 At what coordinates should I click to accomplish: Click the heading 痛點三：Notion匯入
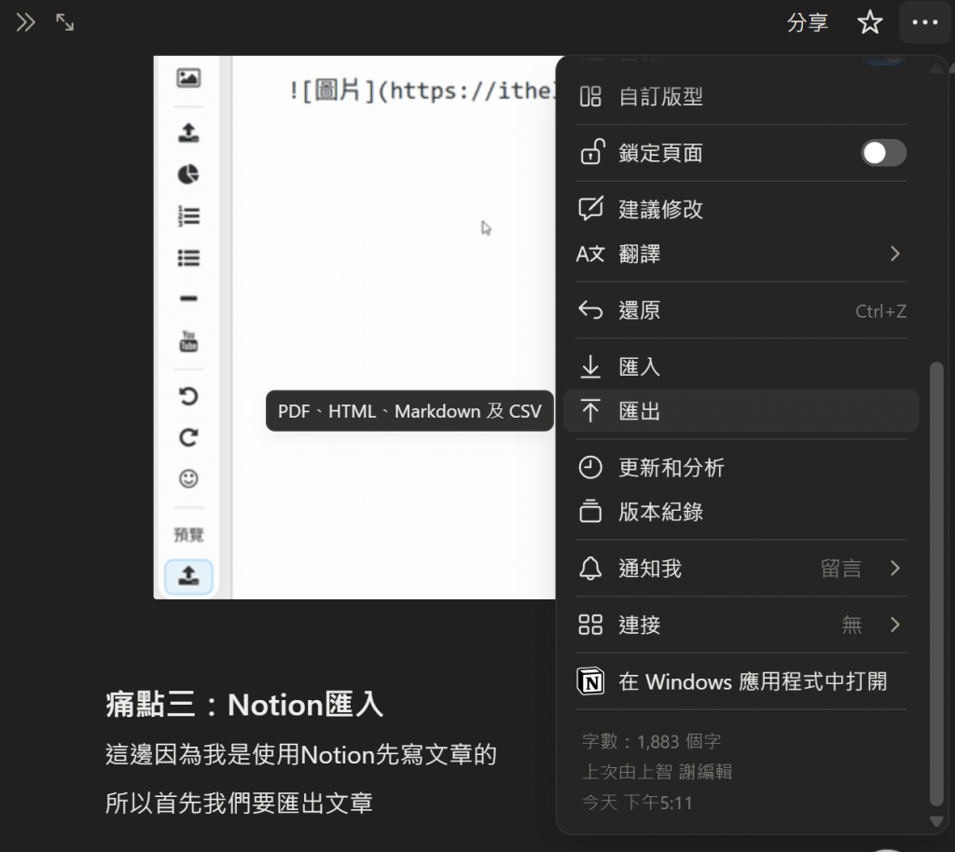(x=243, y=705)
